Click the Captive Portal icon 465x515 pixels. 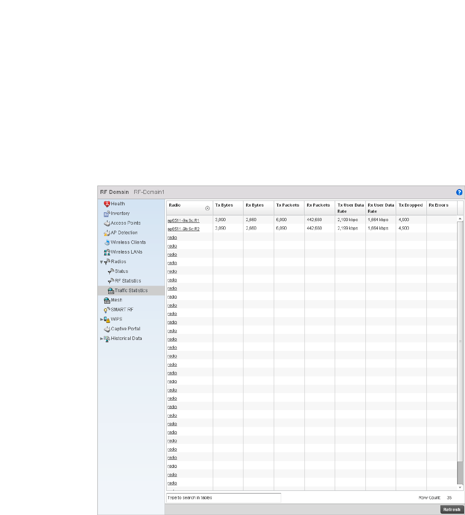107,329
